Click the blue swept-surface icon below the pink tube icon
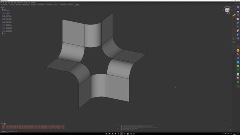The width and height of the screenshot is (240, 135). (x=238, y=34)
